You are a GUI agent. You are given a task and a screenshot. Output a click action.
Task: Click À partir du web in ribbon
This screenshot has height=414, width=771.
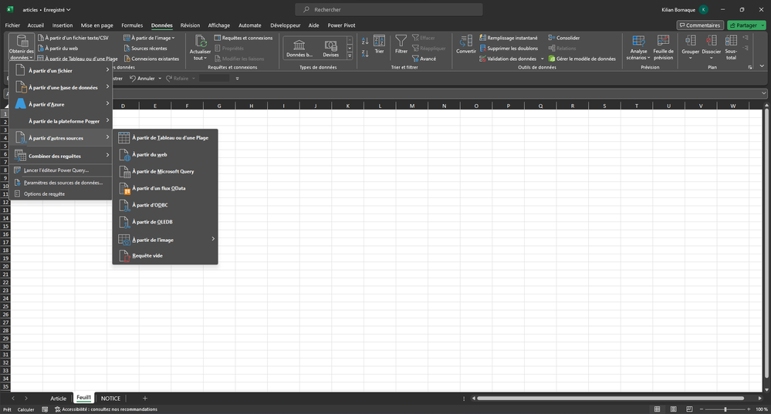[x=58, y=48]
